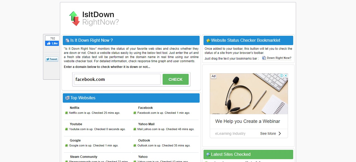
Task: Open the Netflix site status link
Action: pyautogui.click(x=75, y=108)
